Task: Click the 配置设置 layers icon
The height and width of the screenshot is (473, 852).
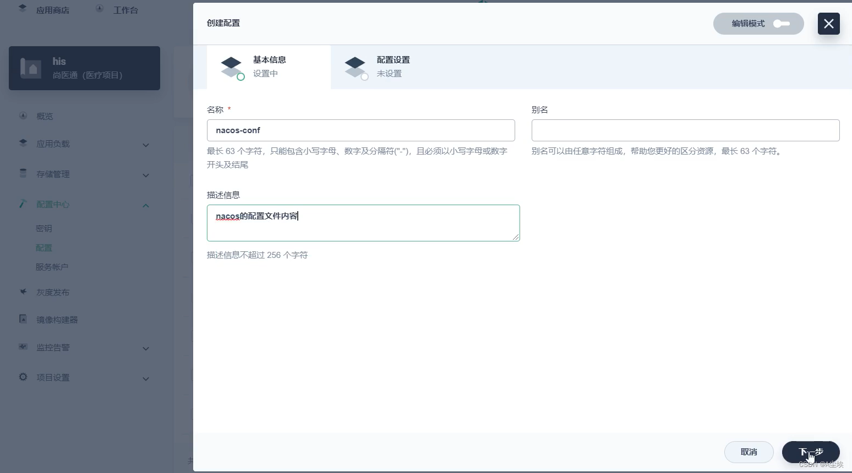Action: coord(356,68)
